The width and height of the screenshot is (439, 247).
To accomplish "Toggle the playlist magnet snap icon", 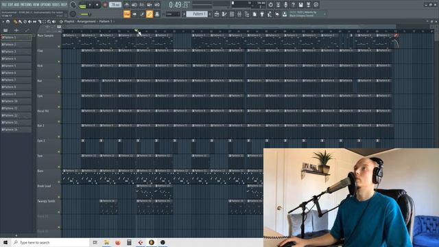I will coord(8,21).
